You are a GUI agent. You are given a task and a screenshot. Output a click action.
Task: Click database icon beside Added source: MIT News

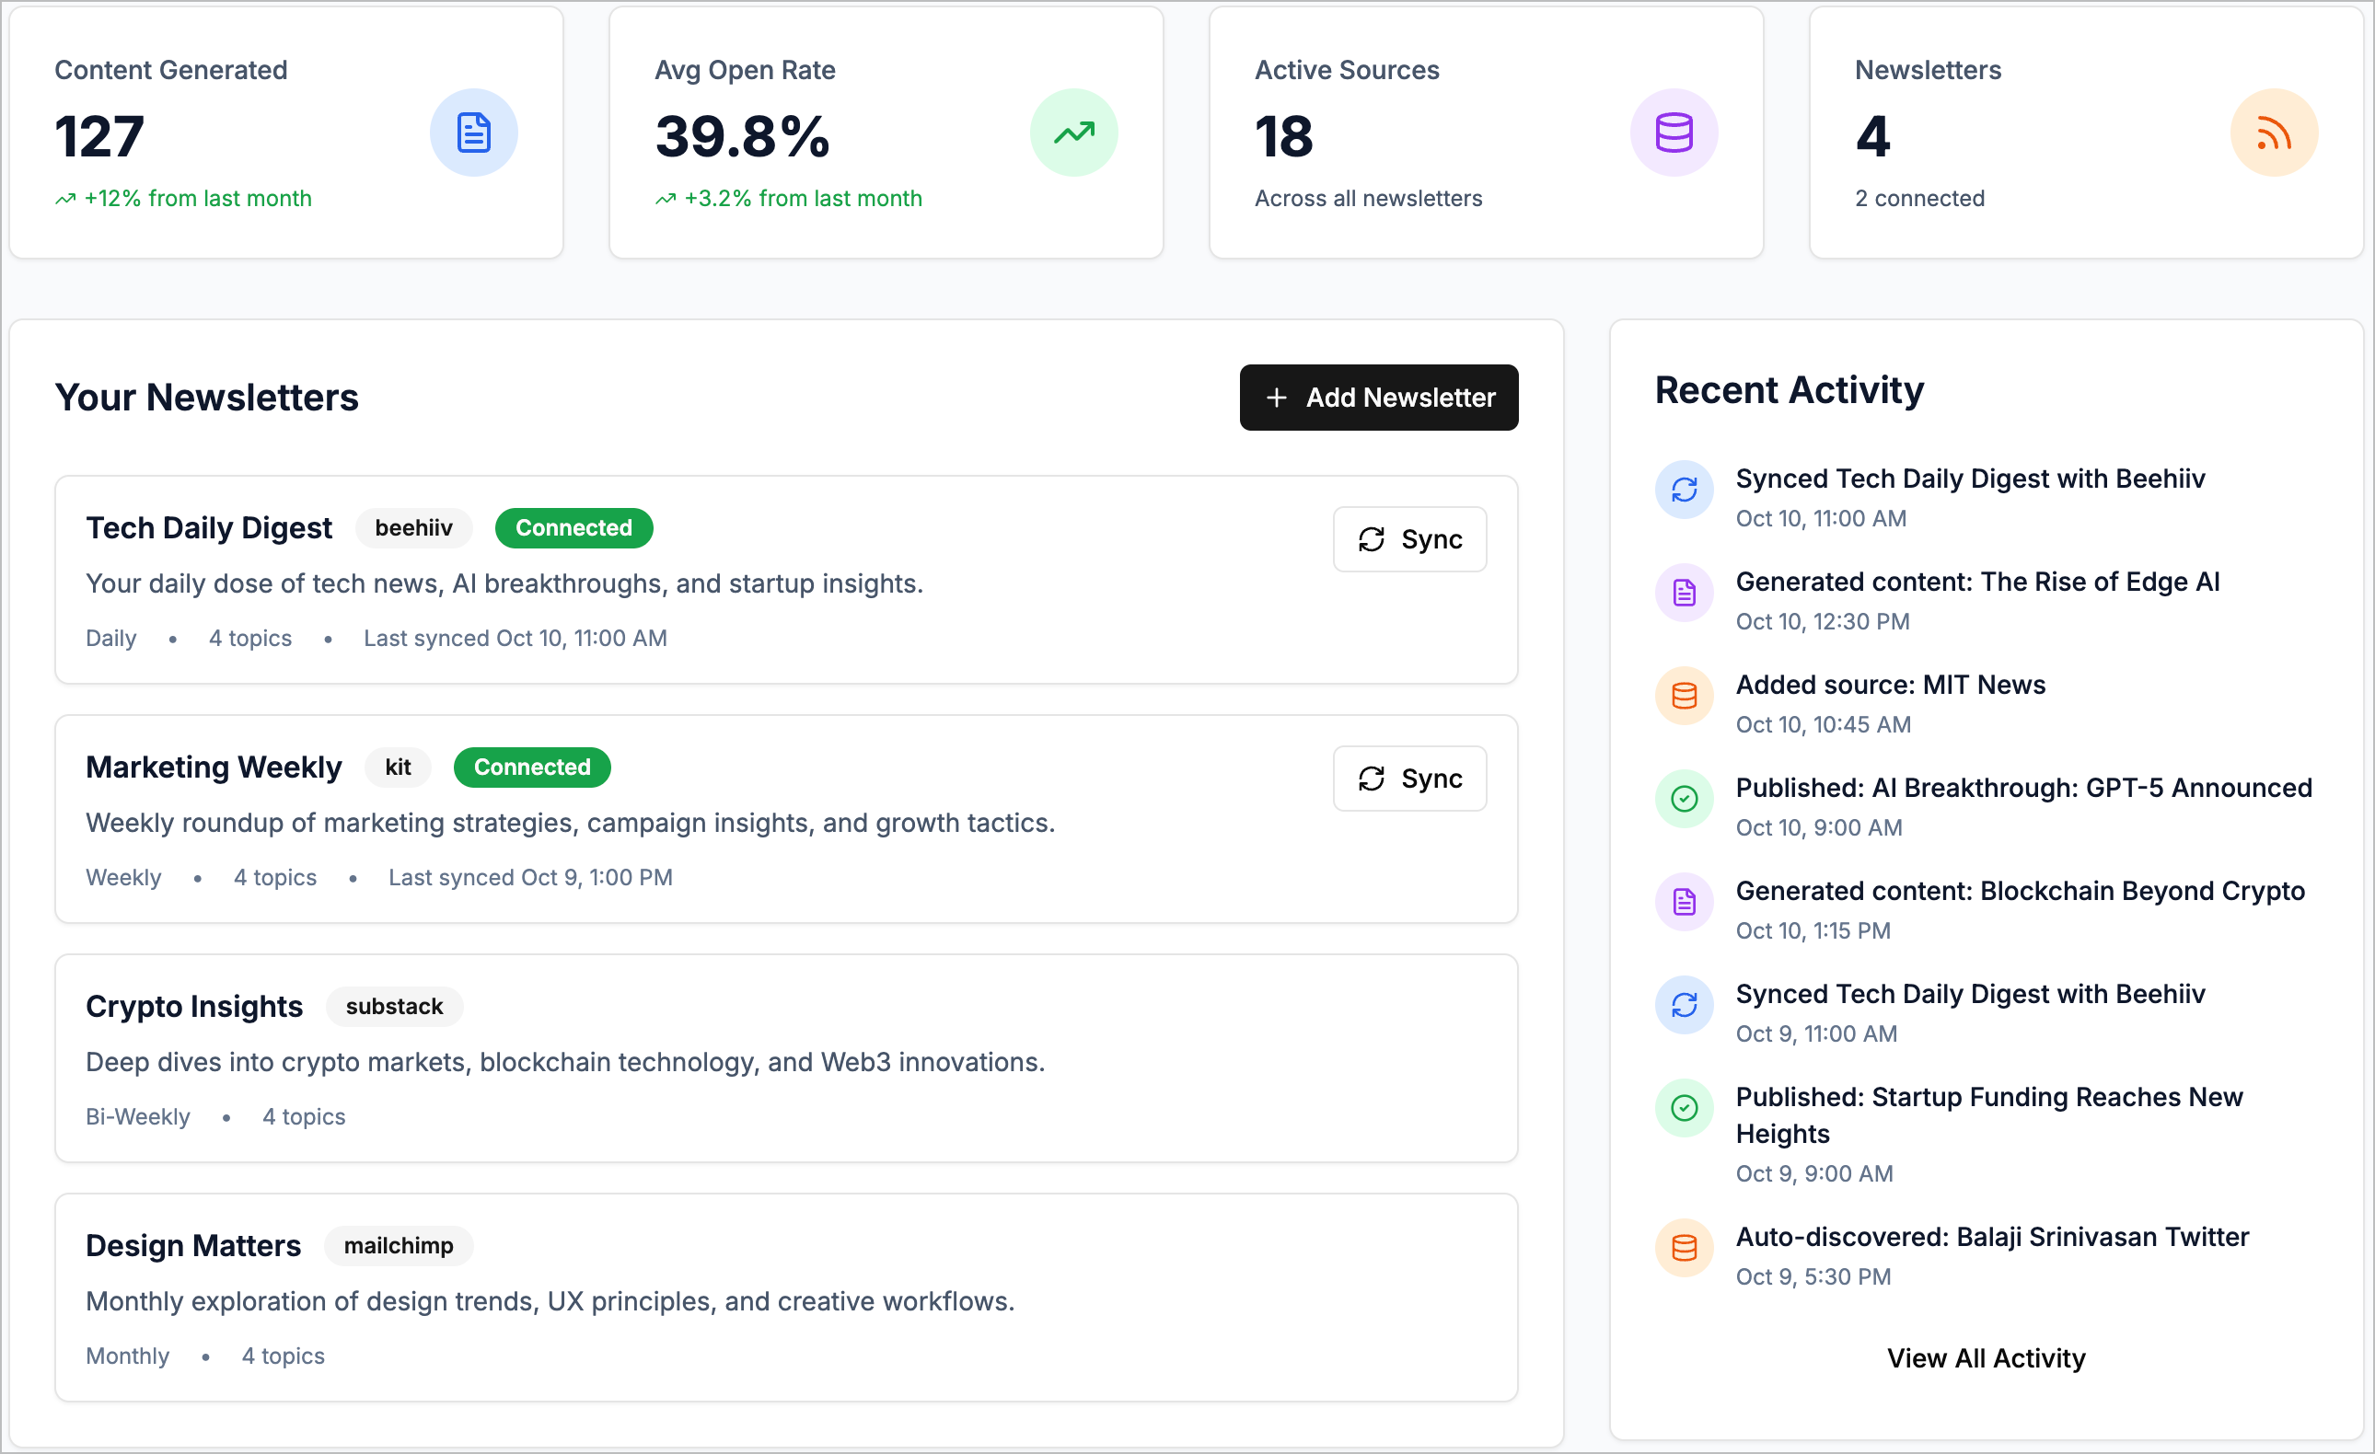click(1684, 696)
